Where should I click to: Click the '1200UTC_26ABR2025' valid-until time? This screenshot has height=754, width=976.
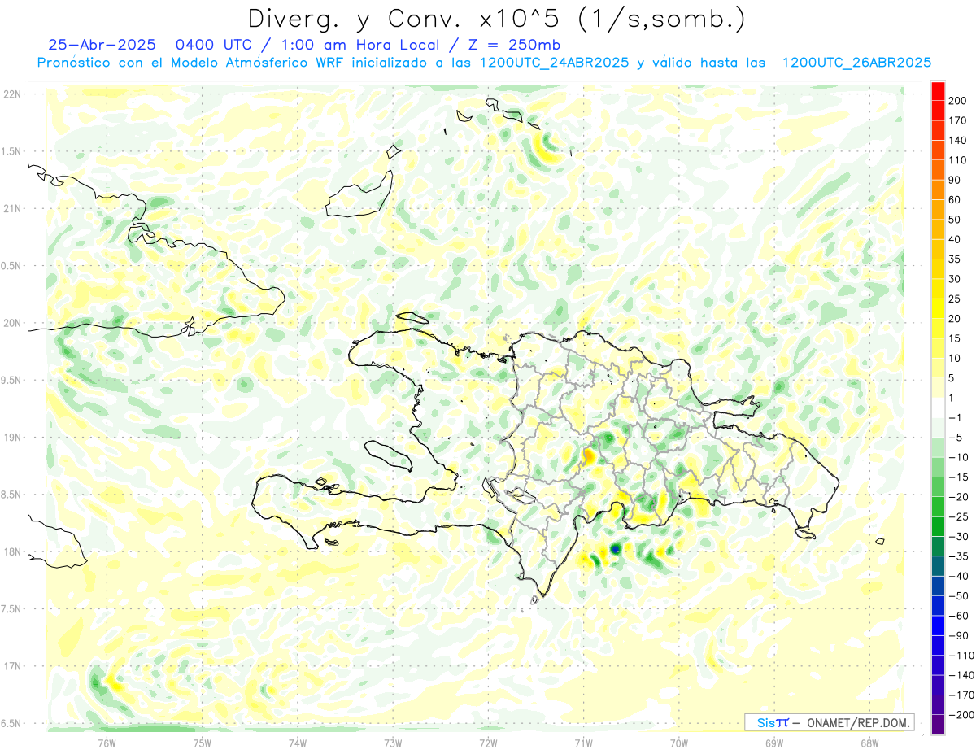click(x=856, y=63)
